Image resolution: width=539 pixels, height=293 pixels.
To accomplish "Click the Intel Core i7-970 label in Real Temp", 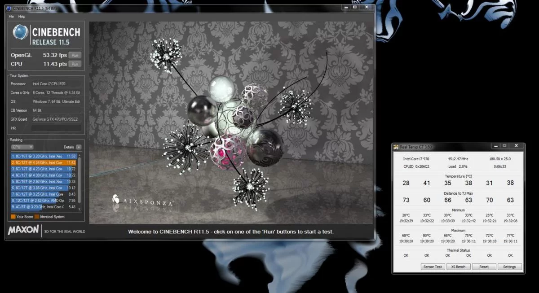I will (415, 159).
